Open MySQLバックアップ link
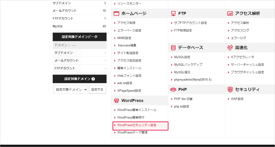Viewport: 275px width, 147px height. tap(188, 65)
